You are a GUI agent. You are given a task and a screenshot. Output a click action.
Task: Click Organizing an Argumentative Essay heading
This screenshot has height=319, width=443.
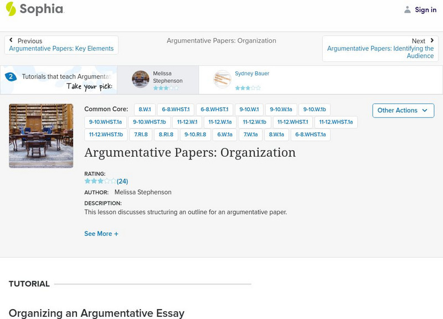(x=96, y=313)
